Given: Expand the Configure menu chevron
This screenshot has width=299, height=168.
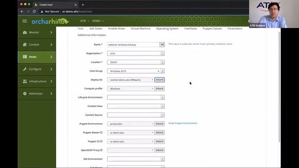Looking at the screenshot, I should 51,69.
